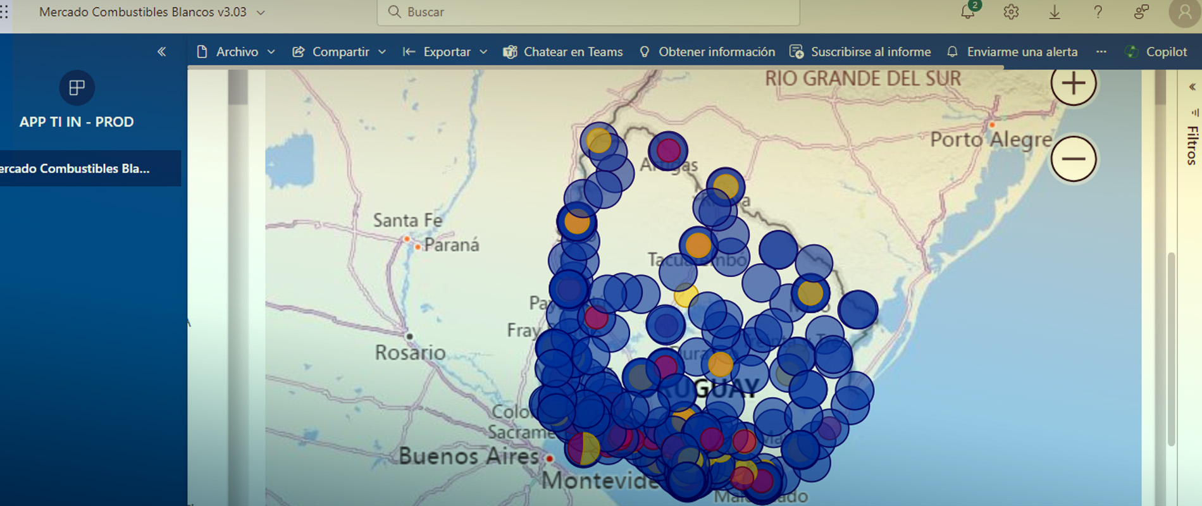The width and height of the screenshot is (1202, 506).
Task: Click the file icon beside Archivo
Action: (202, 52)
